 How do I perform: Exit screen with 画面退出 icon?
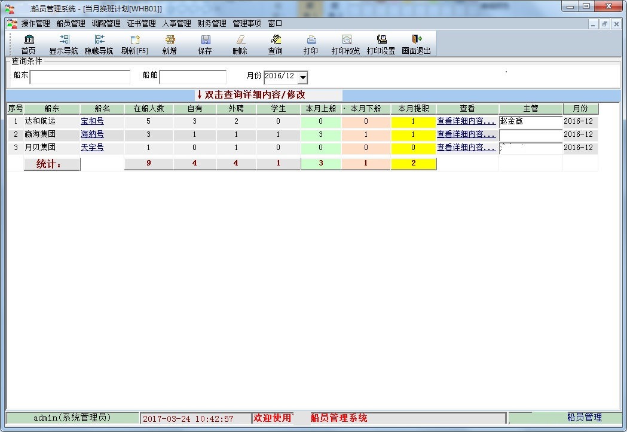pos(416,44)
